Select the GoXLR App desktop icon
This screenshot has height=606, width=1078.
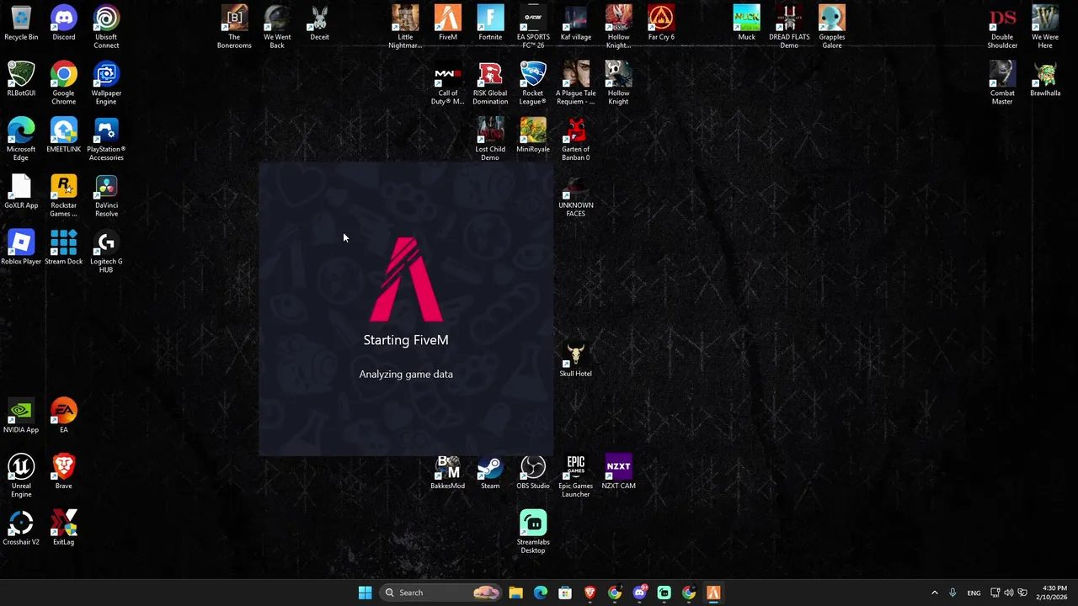click(21, 192)
